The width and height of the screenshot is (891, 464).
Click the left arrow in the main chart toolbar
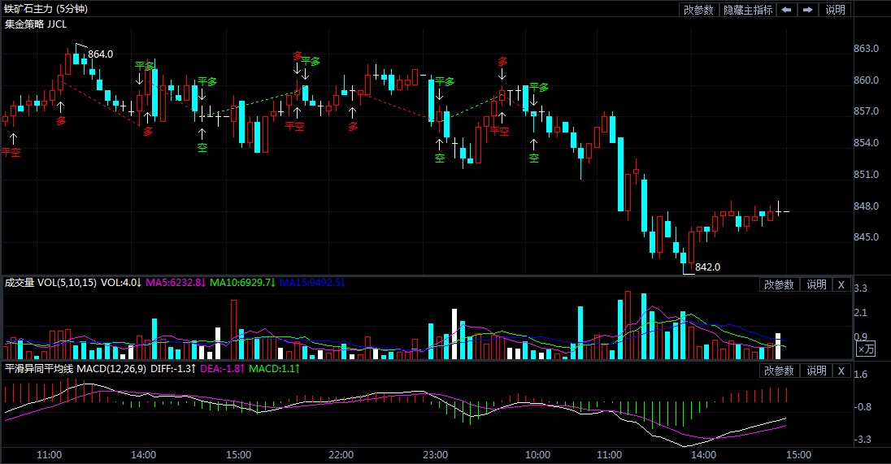point(787,10)
